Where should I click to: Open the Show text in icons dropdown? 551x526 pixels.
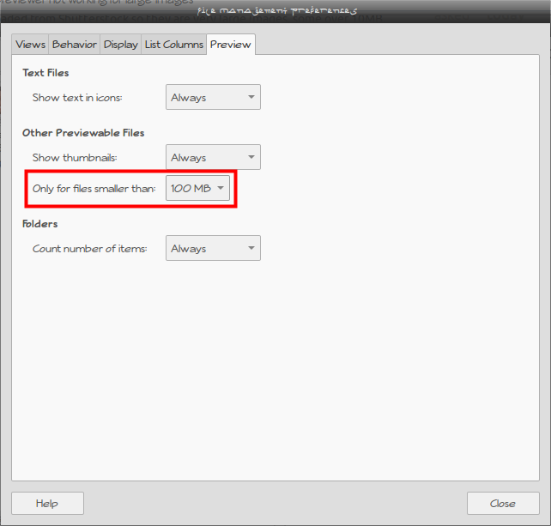pyautogui.click(x=213, y=98)
